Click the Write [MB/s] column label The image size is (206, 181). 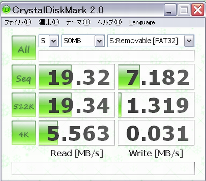tap(156, 153)
